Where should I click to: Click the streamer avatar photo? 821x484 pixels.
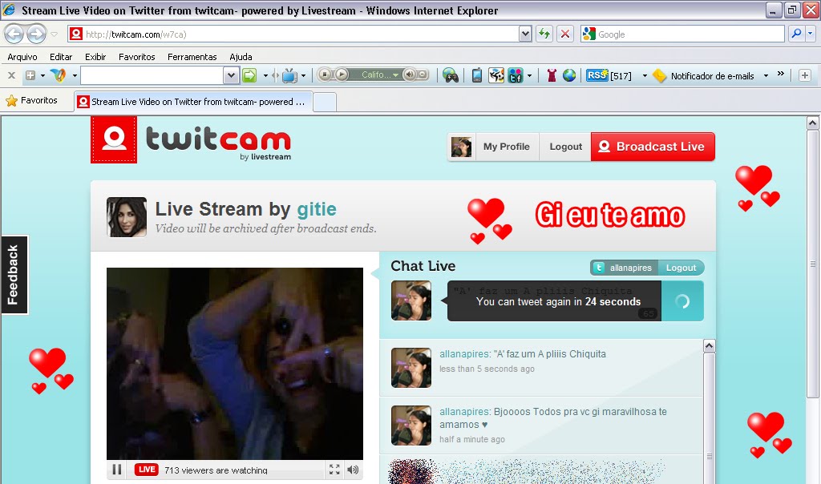pyautogui.click(x=127, y=217)
